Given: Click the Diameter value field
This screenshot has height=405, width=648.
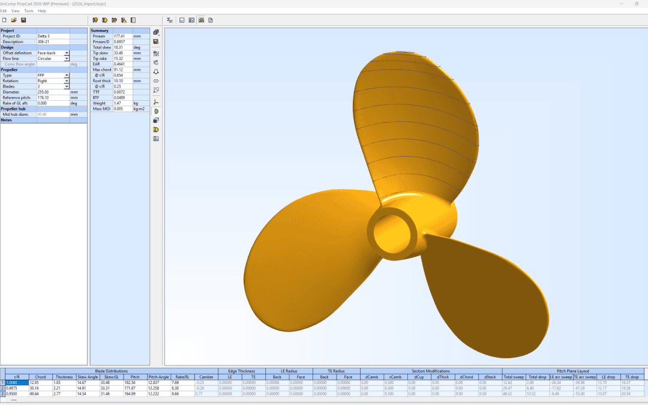Looking at the screenshot, I should 53,92.
